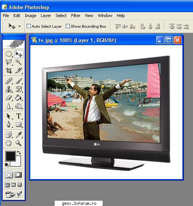Image resolution: width=193 pixels, height=206 pixels.
Task: Click Align Top Edges button
Action: click(118, 27)
